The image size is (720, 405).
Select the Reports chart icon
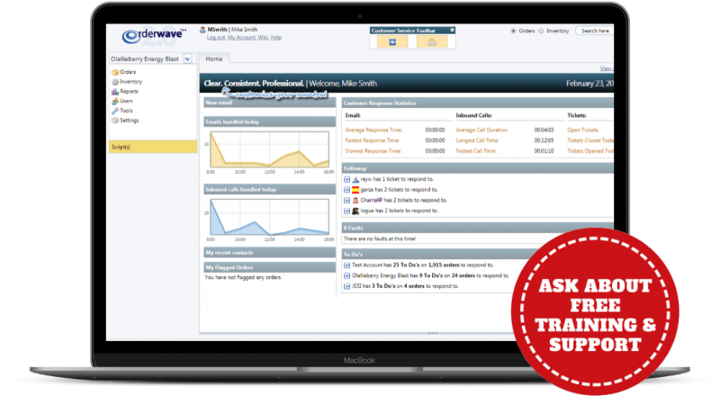coord(114,92)
